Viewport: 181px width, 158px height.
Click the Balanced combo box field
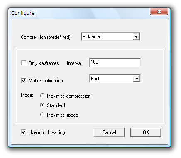pyautogui.click(x=110, y=37)
